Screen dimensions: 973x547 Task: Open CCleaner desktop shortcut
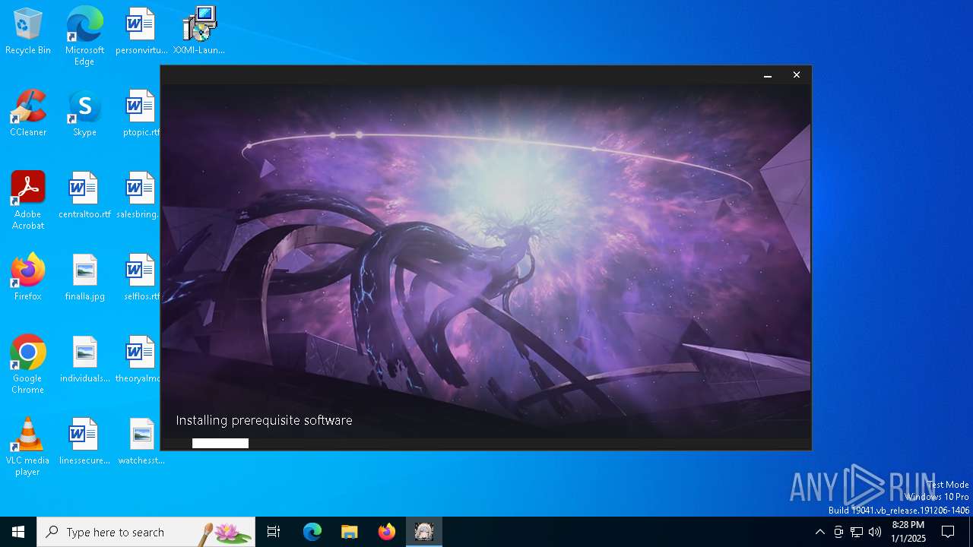point(28,114)
